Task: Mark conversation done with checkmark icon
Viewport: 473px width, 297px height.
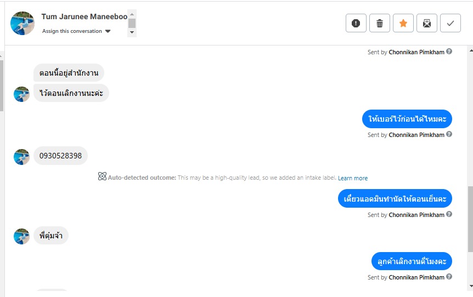Action: (451, 23)
